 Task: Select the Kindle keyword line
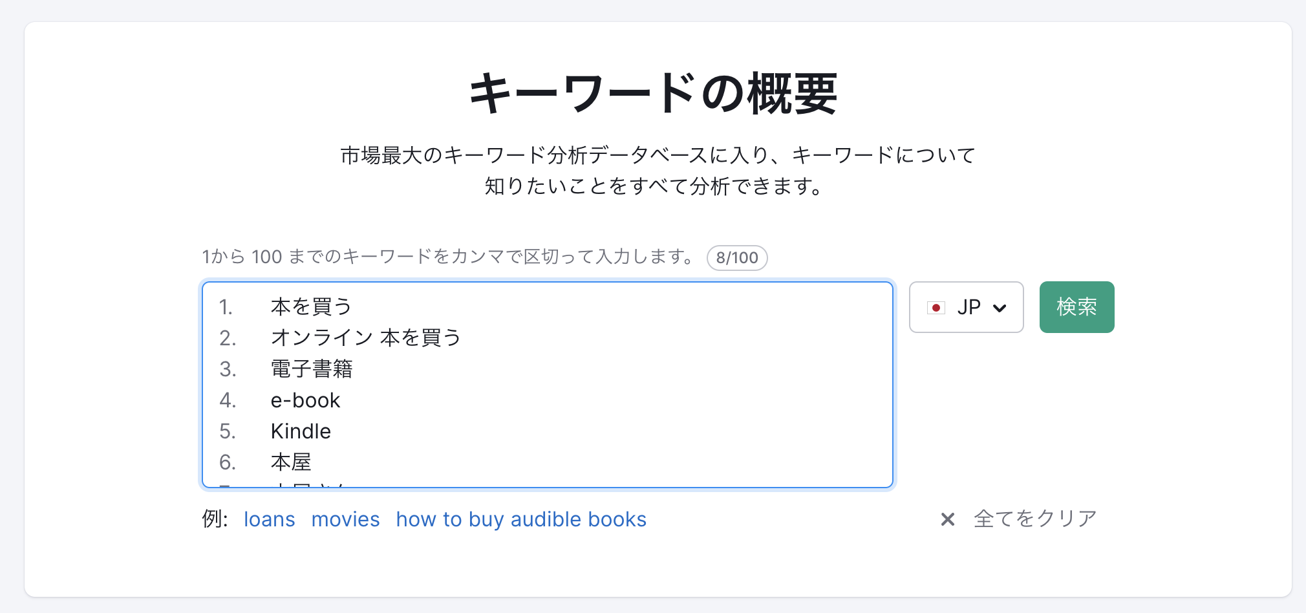coord(300,431)
